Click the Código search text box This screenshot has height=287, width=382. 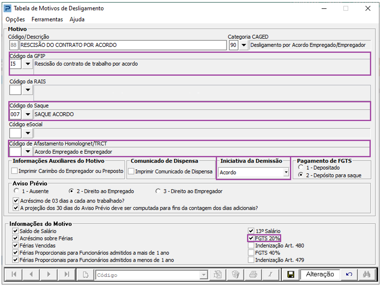pos(148,275)
